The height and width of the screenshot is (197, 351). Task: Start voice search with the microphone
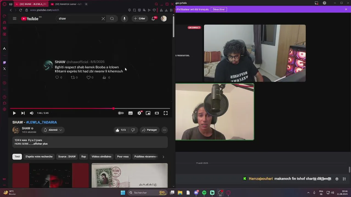click(x=124, y=19)
